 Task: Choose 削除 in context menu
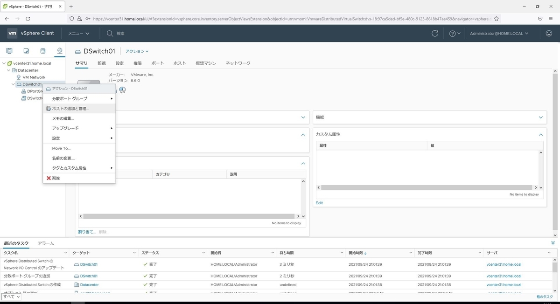pyautogui.click(x=79, y=178)
